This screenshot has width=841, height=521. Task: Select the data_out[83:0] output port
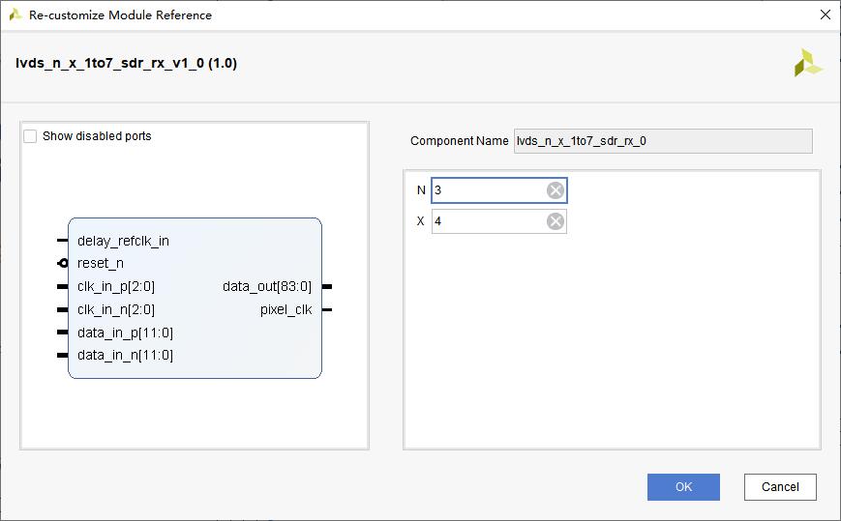[x=267, y=286]
